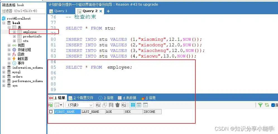
Task: Click the insert new row icon in result toolbar
Action: click(x=98, y=105)
